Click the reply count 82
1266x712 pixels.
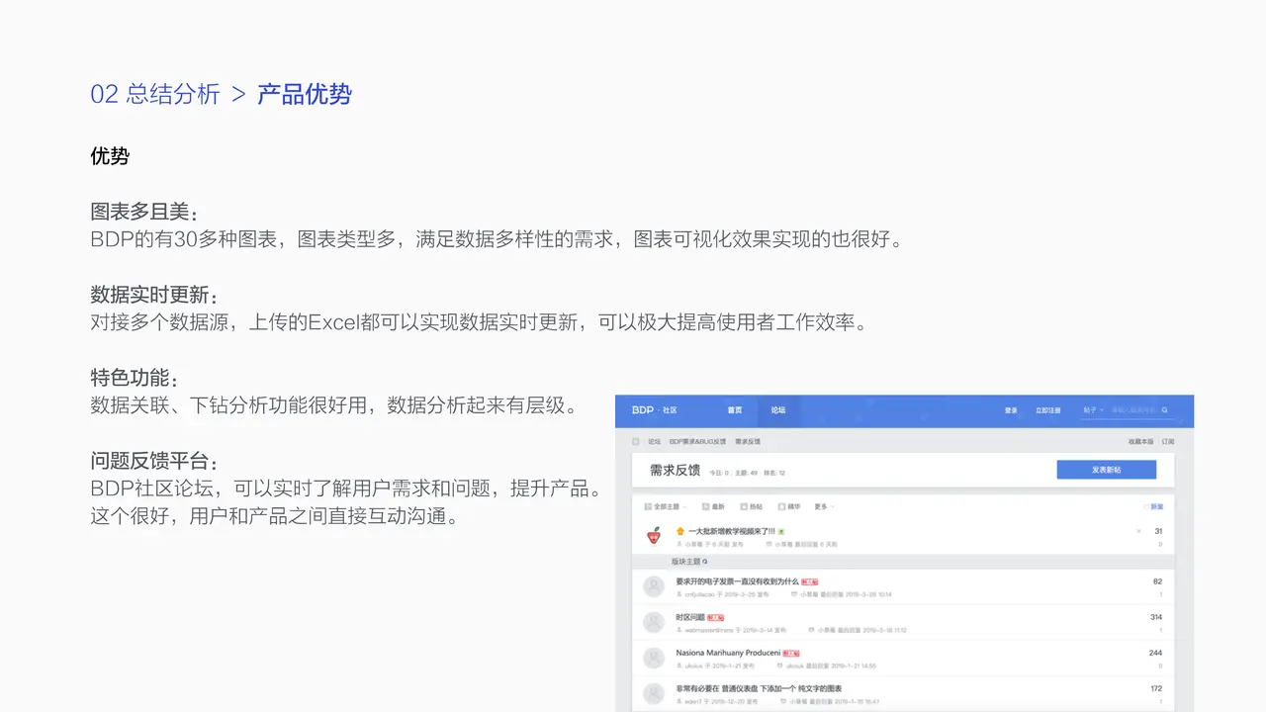pos(1157,581)
